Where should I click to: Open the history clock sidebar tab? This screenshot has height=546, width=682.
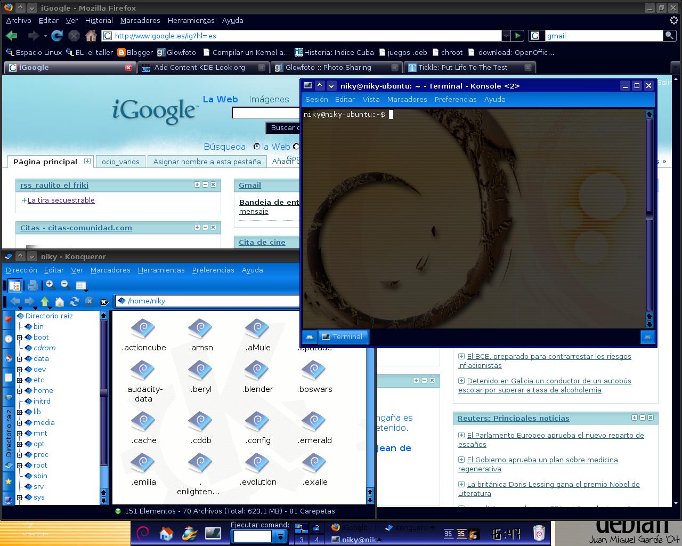8,339
